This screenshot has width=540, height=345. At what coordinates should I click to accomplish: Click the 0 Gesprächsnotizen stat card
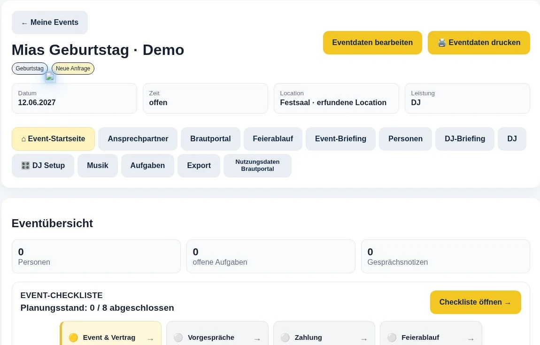click(445, 256)
